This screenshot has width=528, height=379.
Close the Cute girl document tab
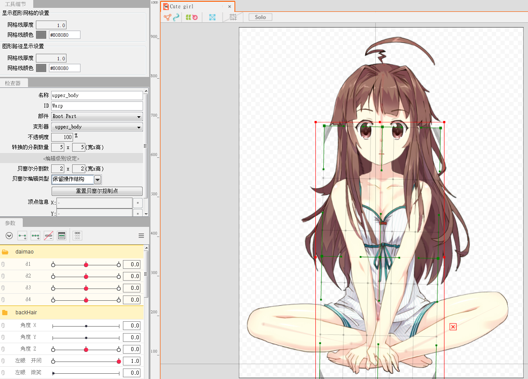[229, 7]
